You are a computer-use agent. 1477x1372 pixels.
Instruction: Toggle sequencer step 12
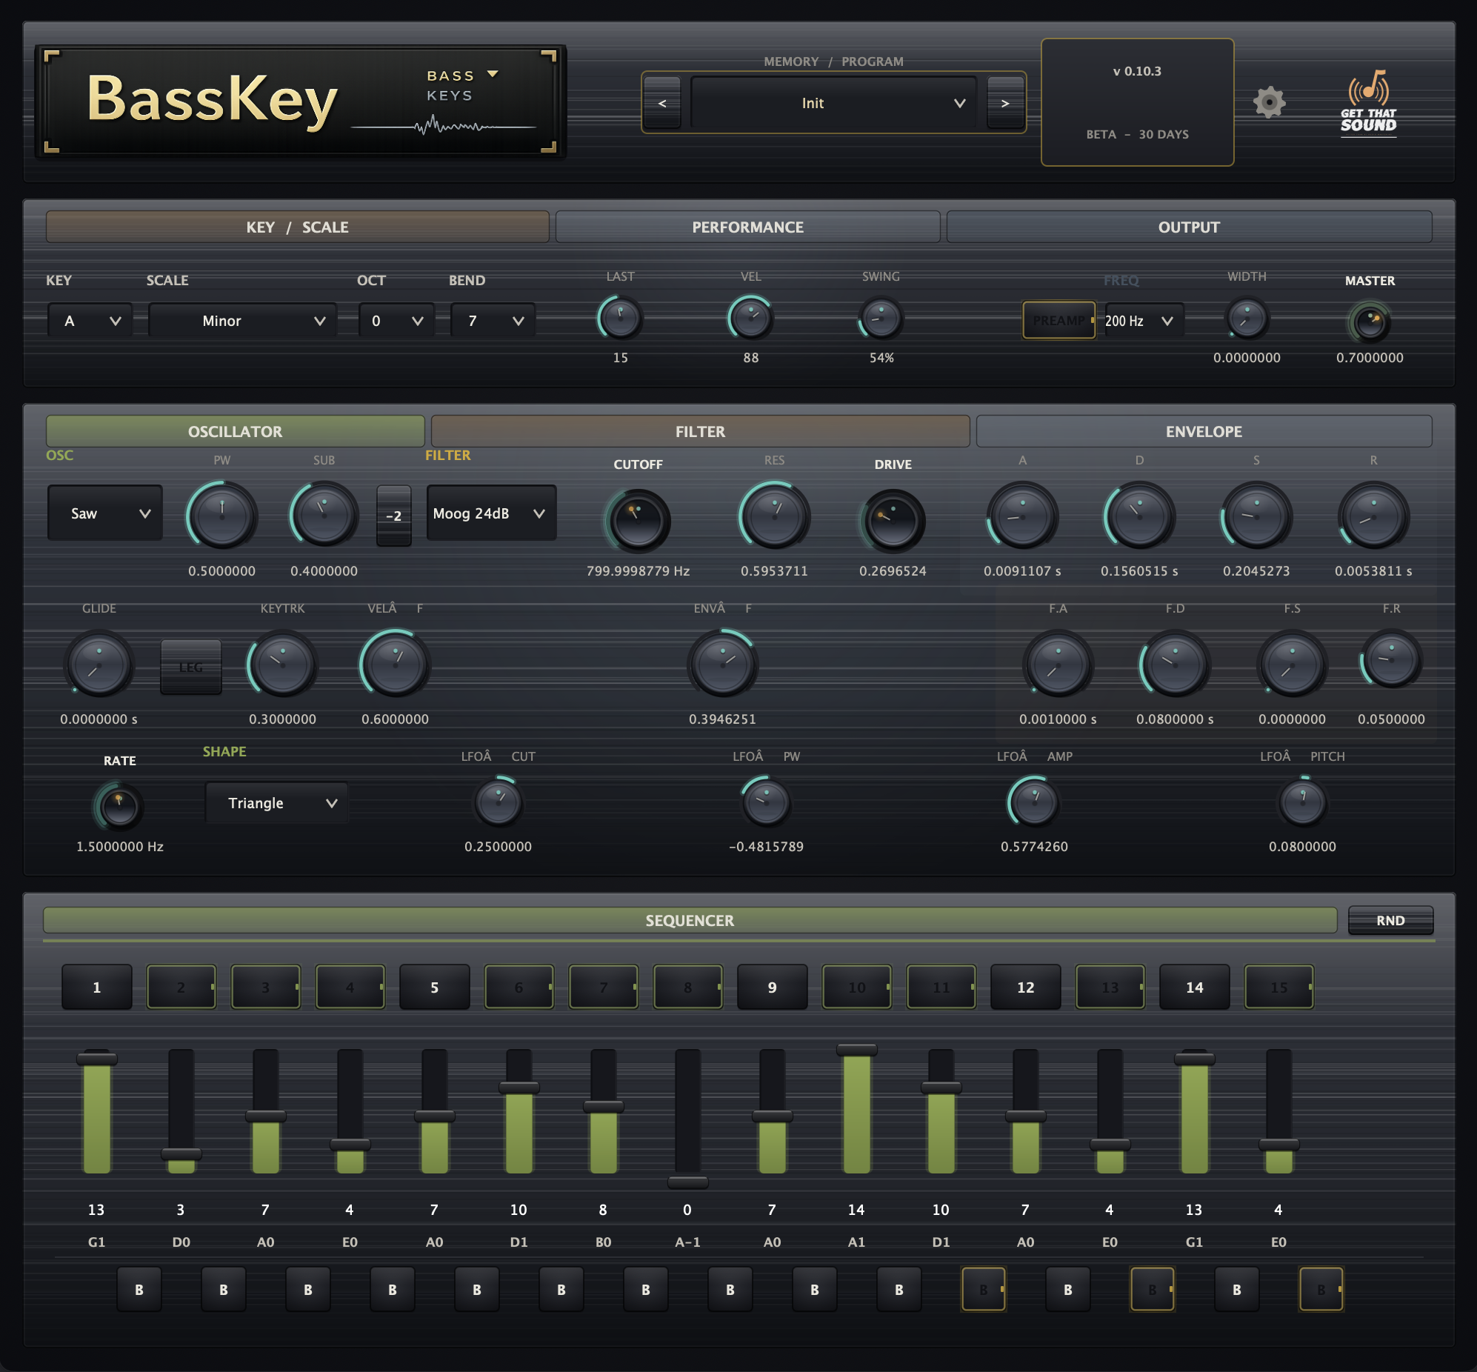[1026, 987]
